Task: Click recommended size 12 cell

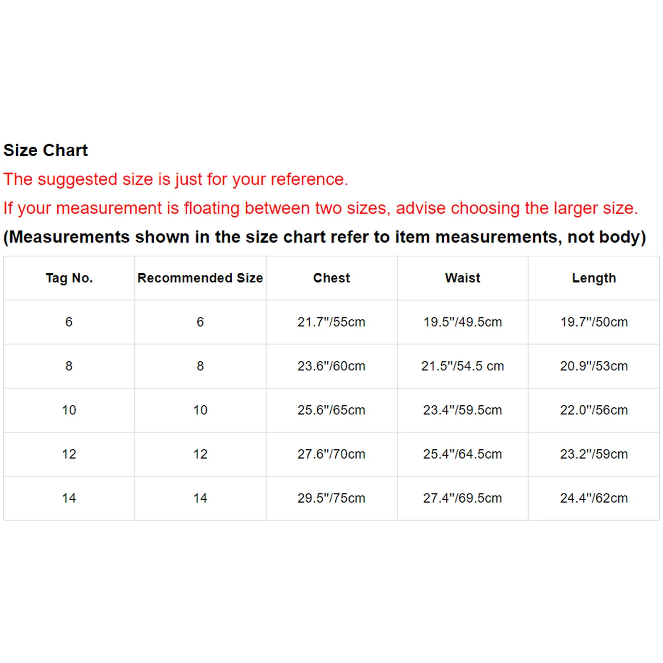Action: 200,454
